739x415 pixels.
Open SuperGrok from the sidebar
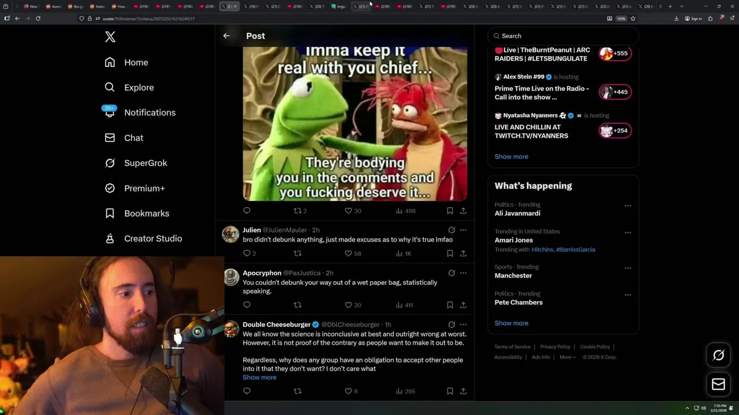tap(136, 163)
